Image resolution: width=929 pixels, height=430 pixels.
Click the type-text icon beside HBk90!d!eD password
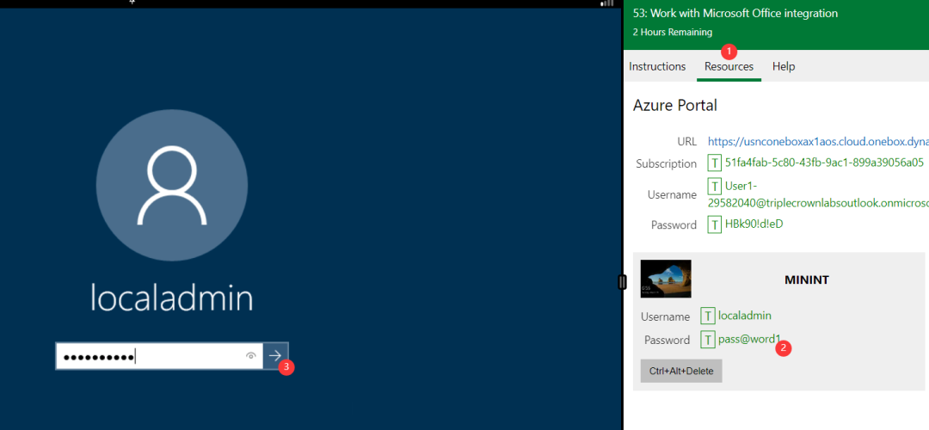(715, 224)
